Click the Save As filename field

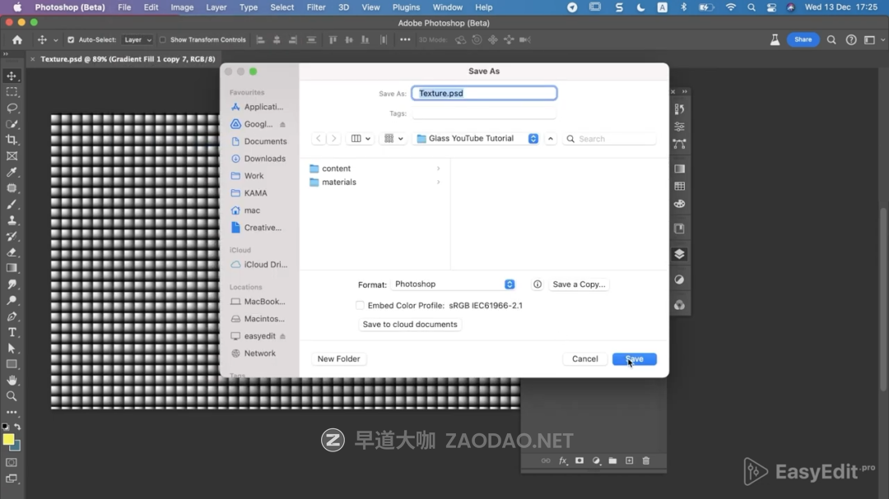[484, 94]
